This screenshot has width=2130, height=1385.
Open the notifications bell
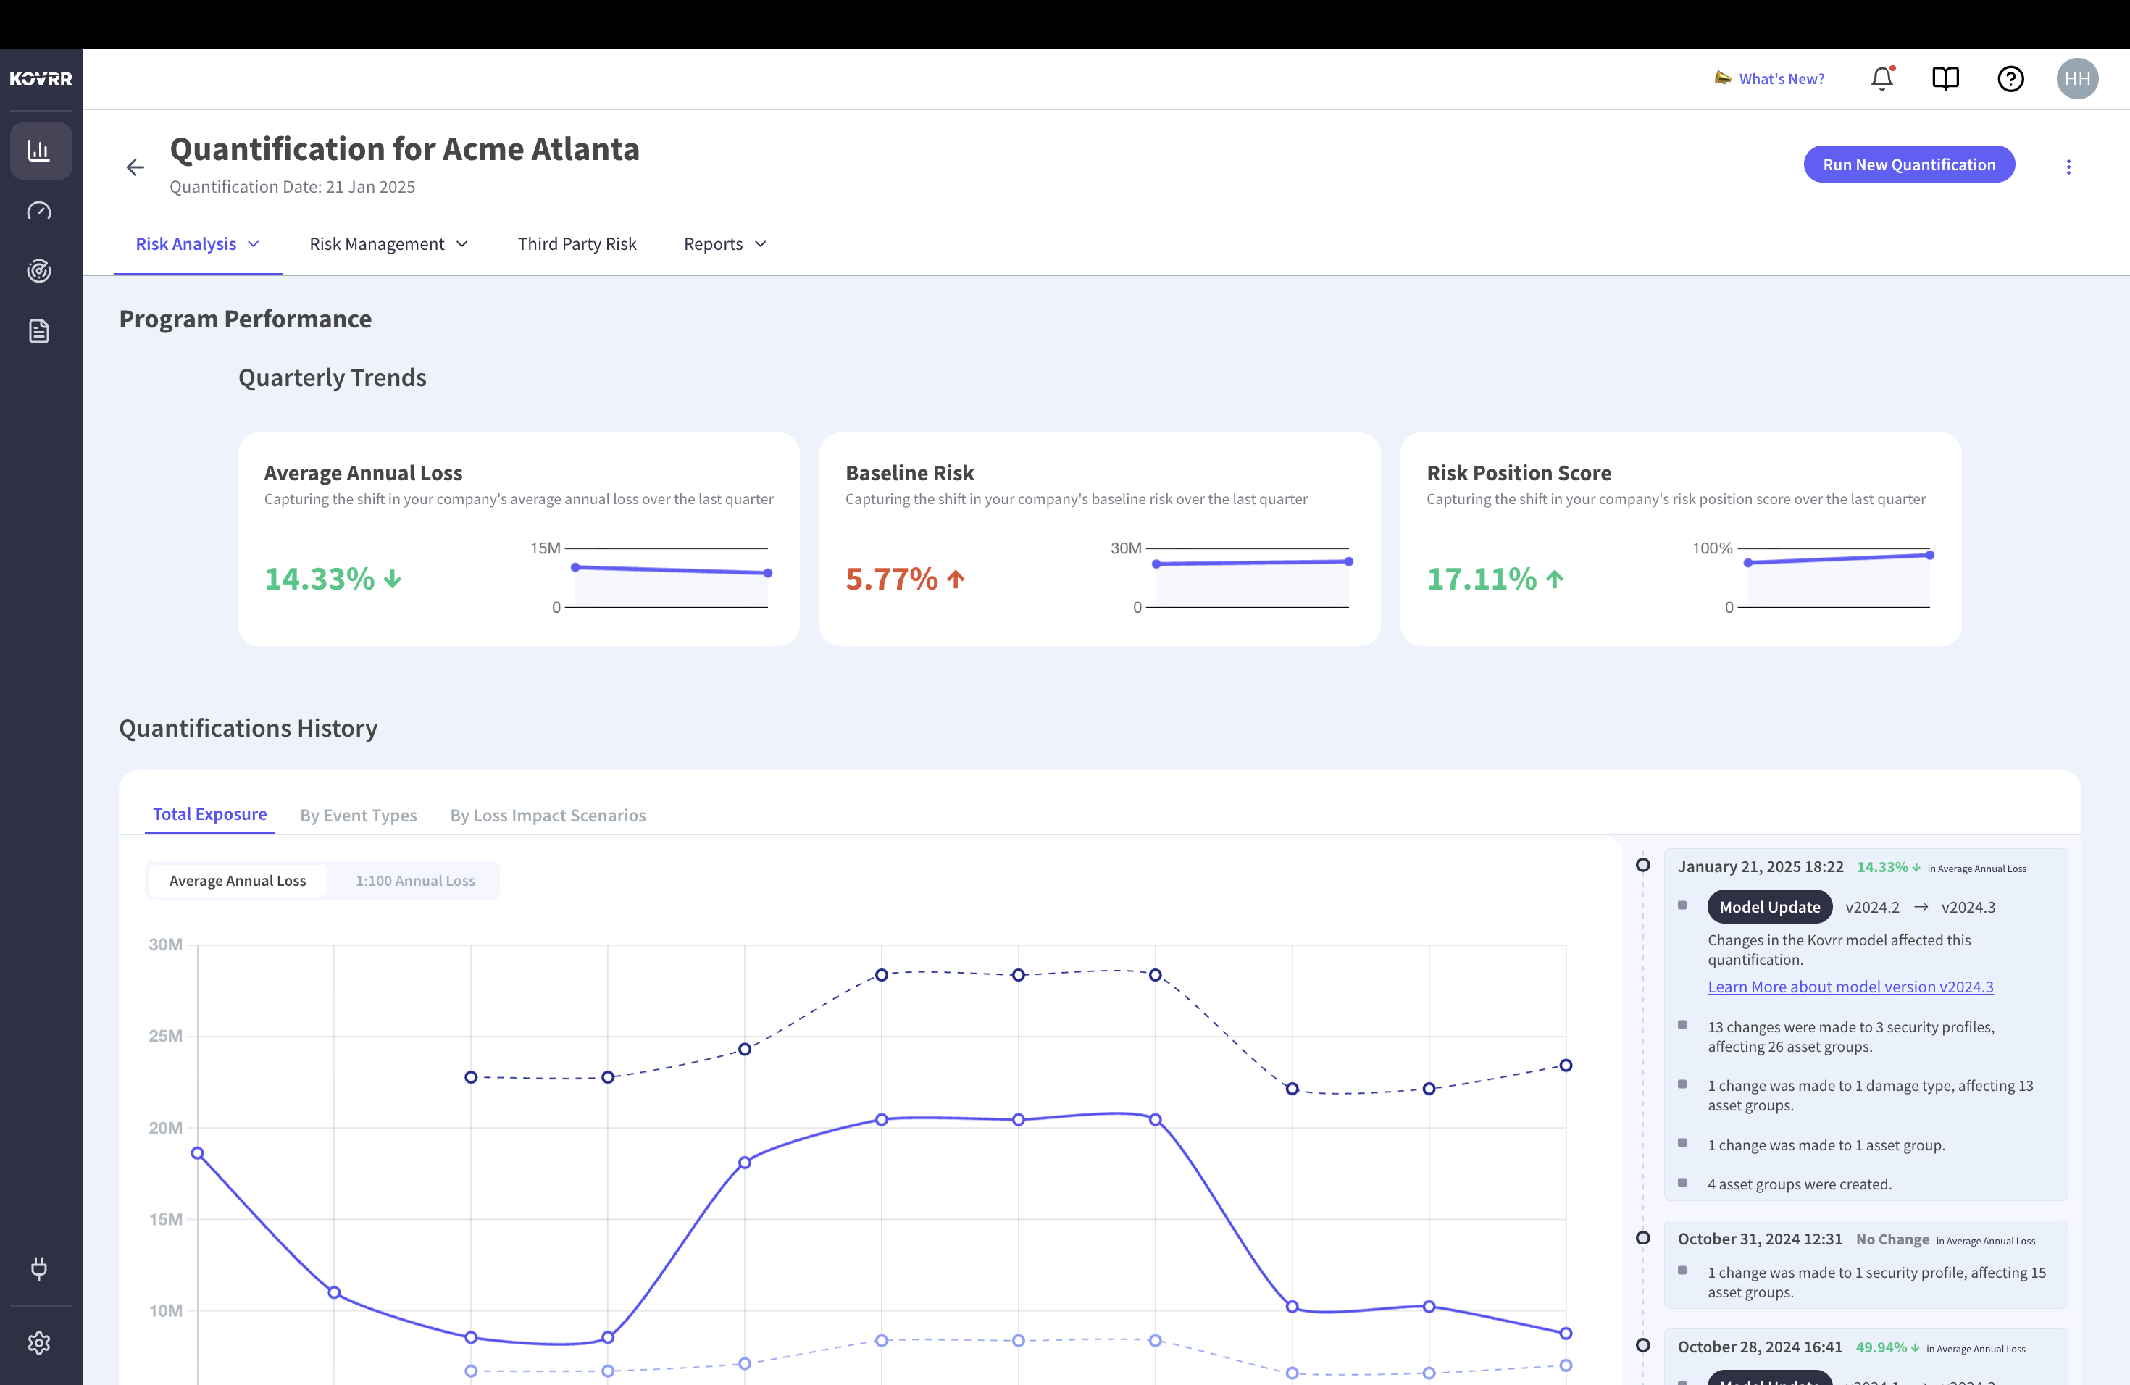(1882, 79)
